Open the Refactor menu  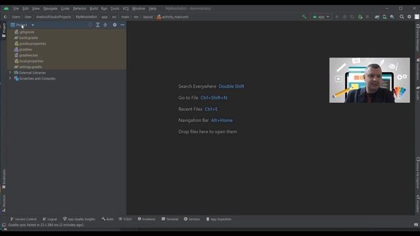[79, 9]
